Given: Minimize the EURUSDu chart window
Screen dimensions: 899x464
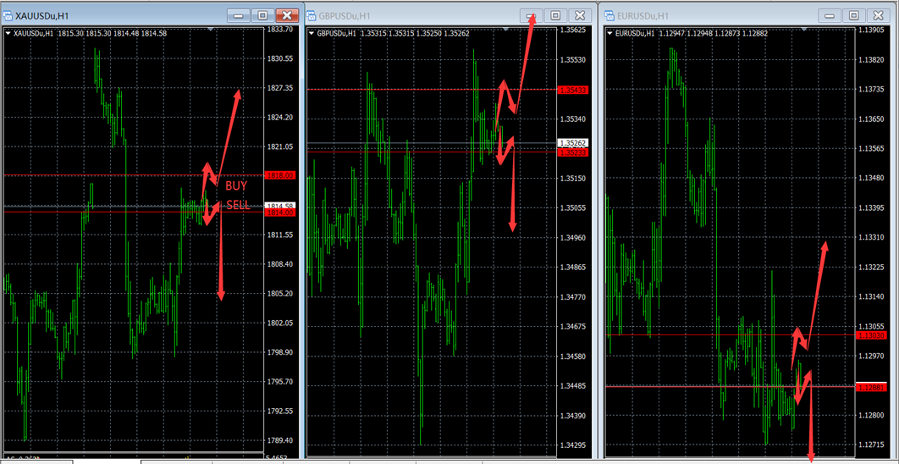Looking at the screenshot, I should tap(830, 15).
